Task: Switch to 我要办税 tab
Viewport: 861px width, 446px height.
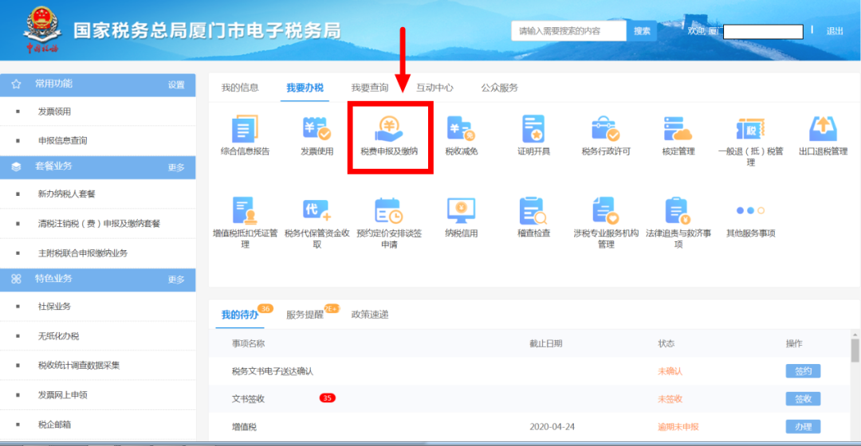Action: 305,88
